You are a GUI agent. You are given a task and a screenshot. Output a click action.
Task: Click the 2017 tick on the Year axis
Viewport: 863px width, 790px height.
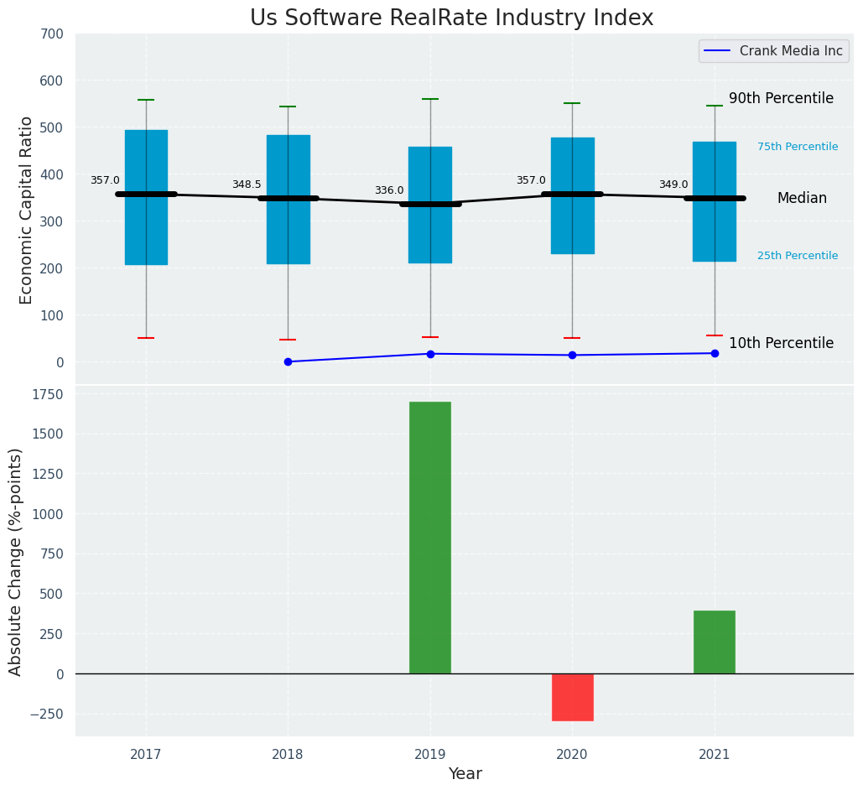click(x=146, y=755)
